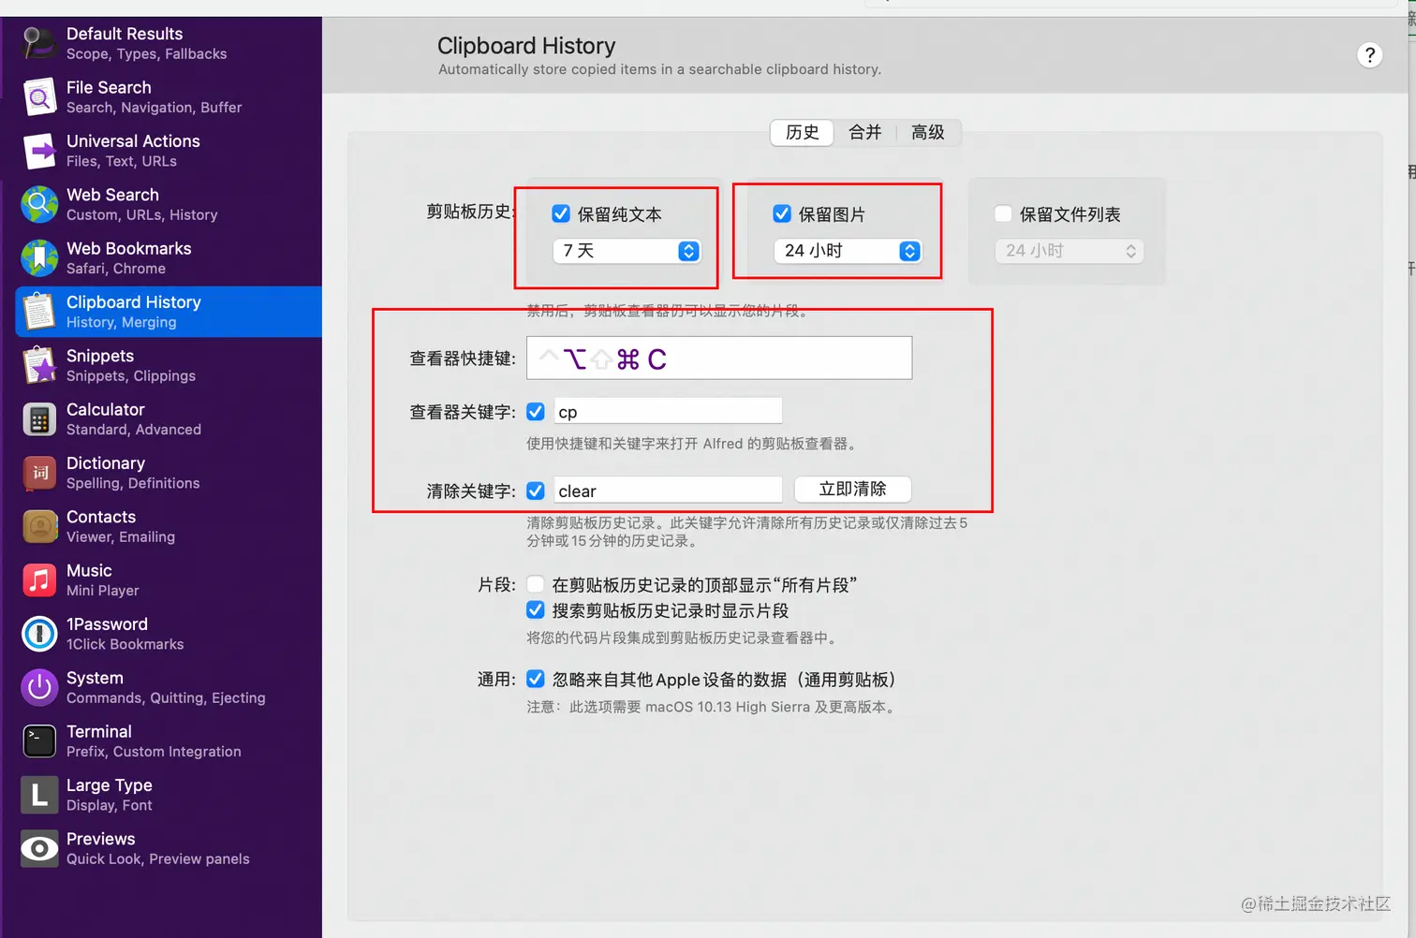Select Snippets sidebar label

tap(100, 356)
